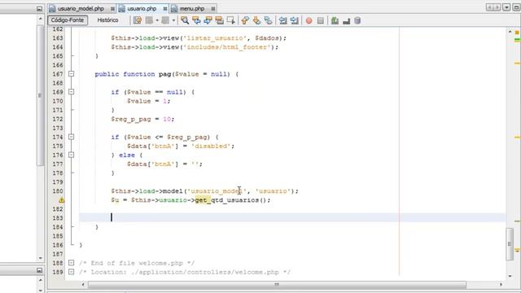This screenshot has width=521, height=293.
Task: Go to previous bookmark icon
Action: click(245, 20)
